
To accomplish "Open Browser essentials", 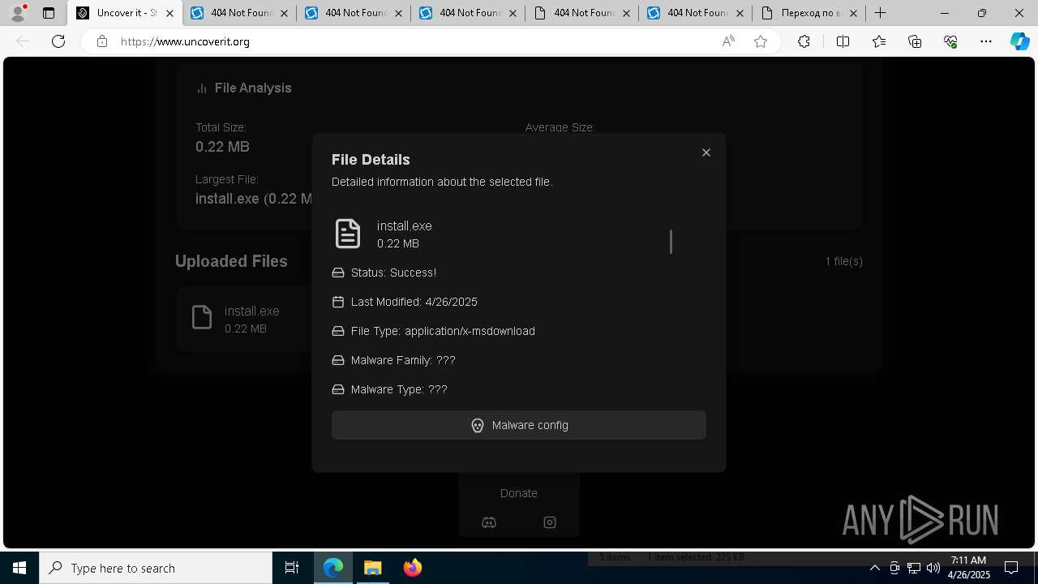I will tap(950, 41).
